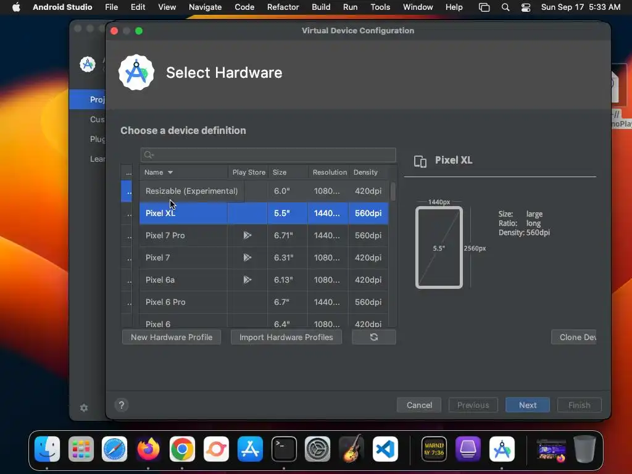632x474 pixels.
Task: Open the search options magnifier dropdown
Action: click(149, 155)
